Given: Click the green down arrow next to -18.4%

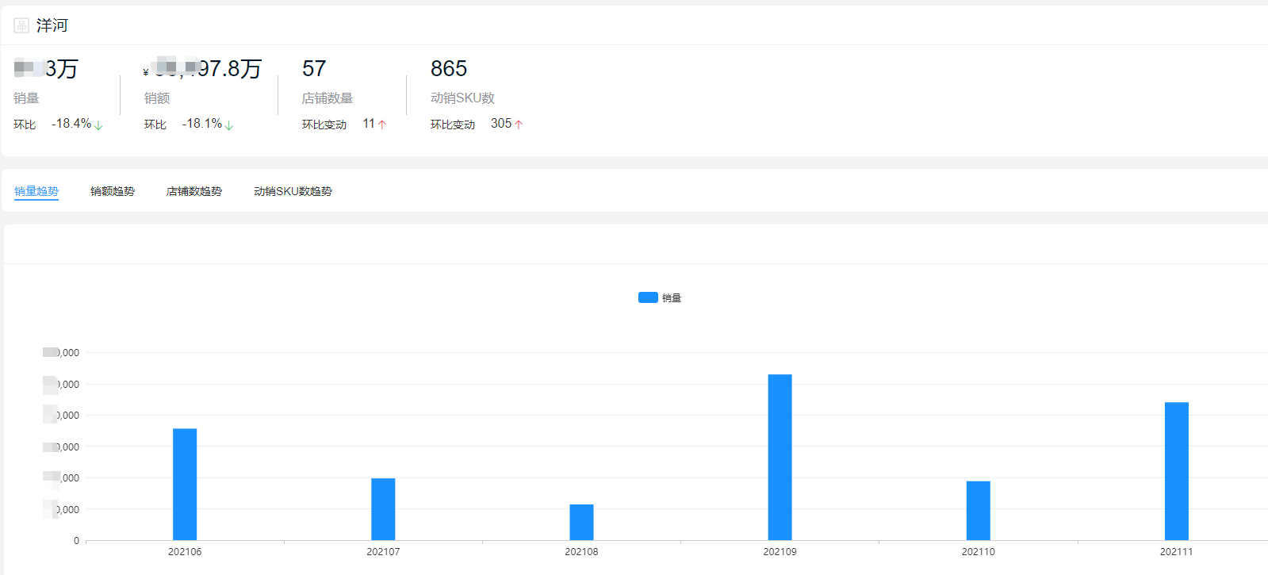Looking at the screenshot, I should pyautogui.click(x=98, y=125).
